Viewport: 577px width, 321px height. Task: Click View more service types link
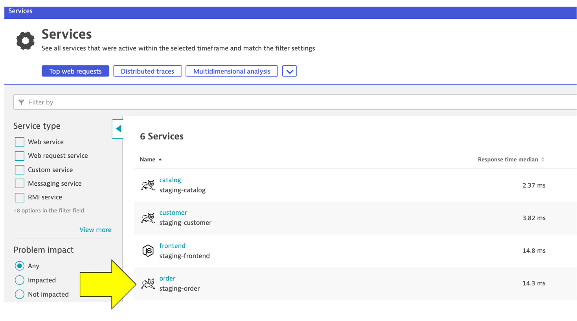95,230
